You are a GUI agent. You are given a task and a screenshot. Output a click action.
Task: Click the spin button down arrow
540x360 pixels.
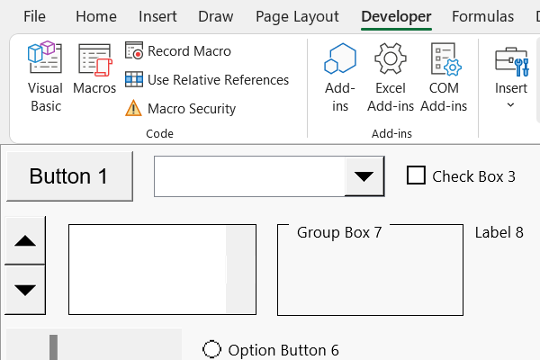click(x=26, y=289)
